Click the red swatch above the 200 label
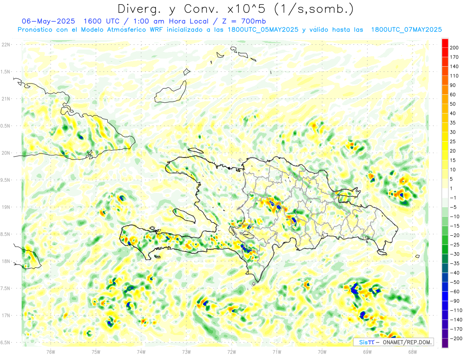The height and width of the screenshot is (357, 463). click(445, 43)
